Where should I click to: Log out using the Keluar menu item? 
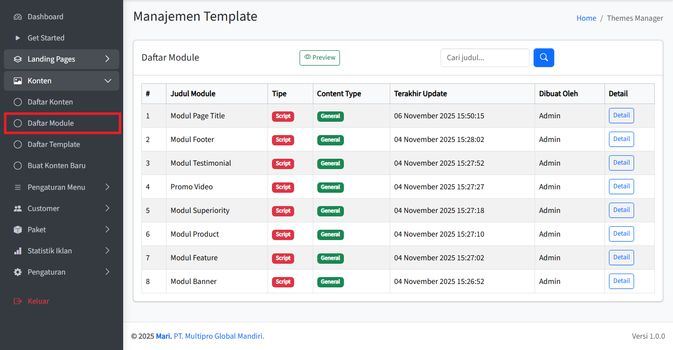pos(38,301)
